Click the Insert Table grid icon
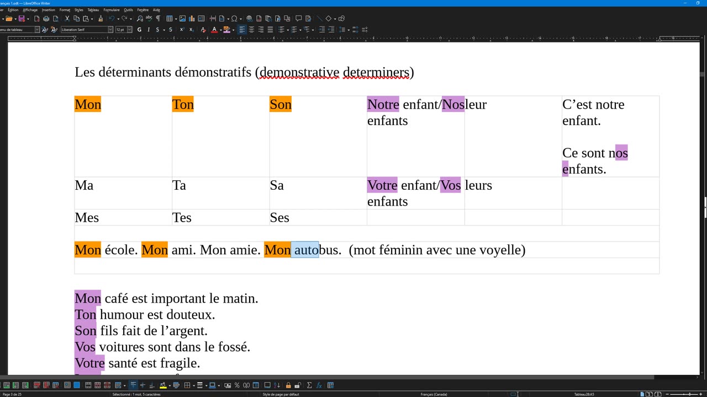 [169, 18]
